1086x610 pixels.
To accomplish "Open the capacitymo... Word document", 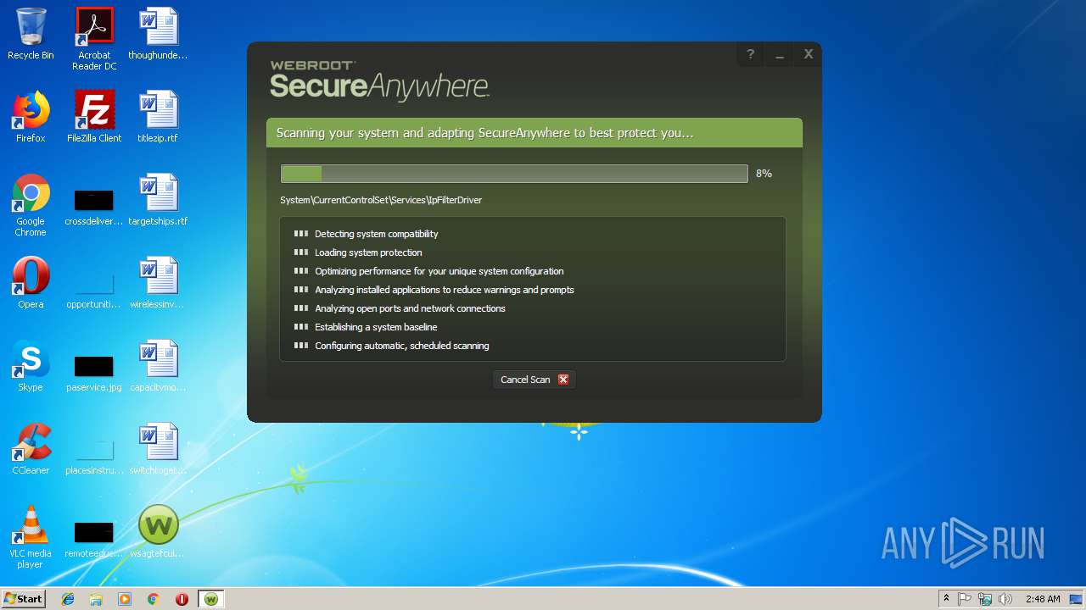I will 158,366.
